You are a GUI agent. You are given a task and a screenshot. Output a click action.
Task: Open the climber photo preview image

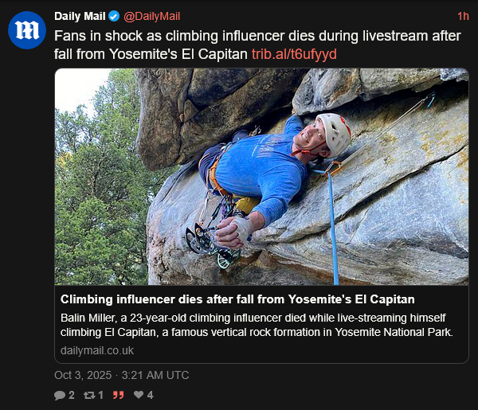[261, 177]
